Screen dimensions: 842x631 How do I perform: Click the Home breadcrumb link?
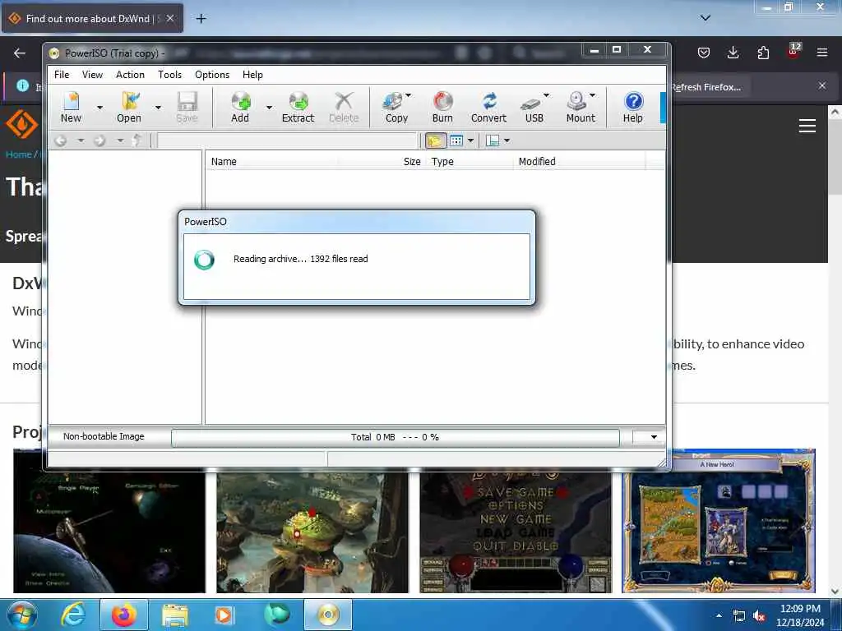pos(19,154)
